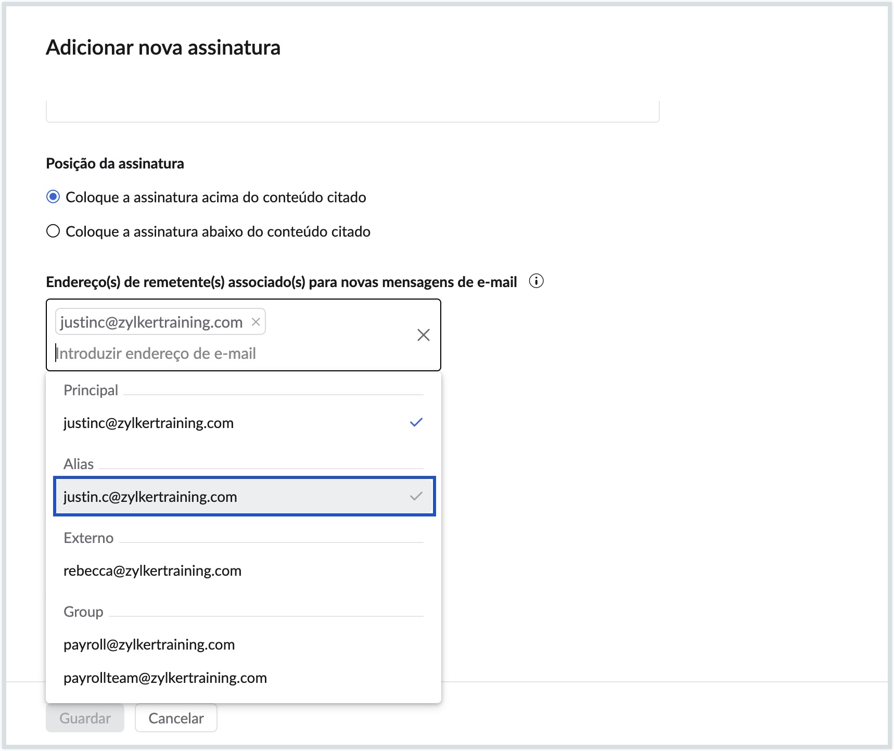
Task: Click the justinc@zylkertraining.com chip text
Action: coord(151,322)
